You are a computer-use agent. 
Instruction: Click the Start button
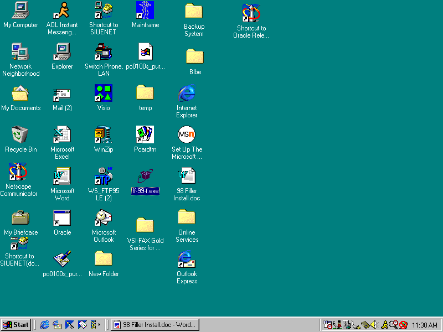[16, 325]
